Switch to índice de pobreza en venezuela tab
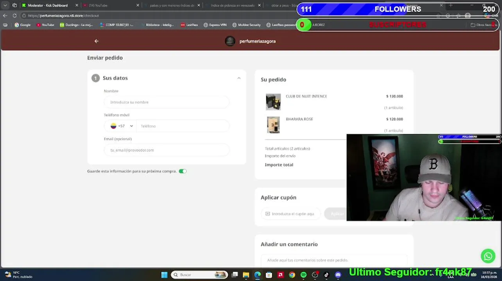The width and height of the screenshot is (502, 281). click(233, 5)
